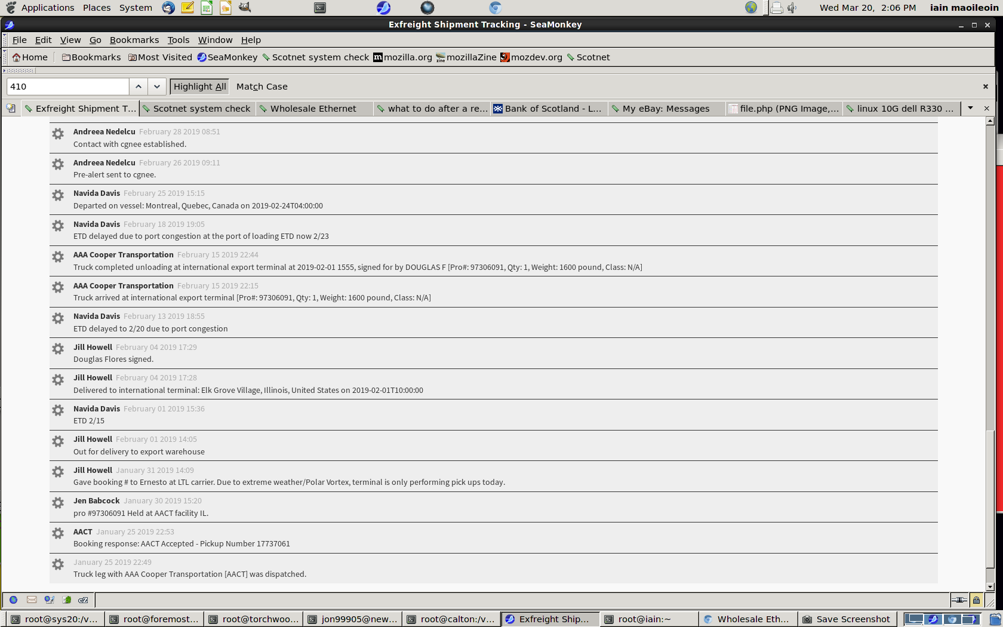
Task: Open the terminal launcher in top panel
Action: [320, 7]
